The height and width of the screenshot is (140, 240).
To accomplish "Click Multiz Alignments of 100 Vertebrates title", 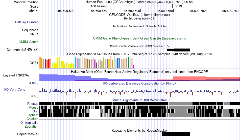I will coord(139,100).
